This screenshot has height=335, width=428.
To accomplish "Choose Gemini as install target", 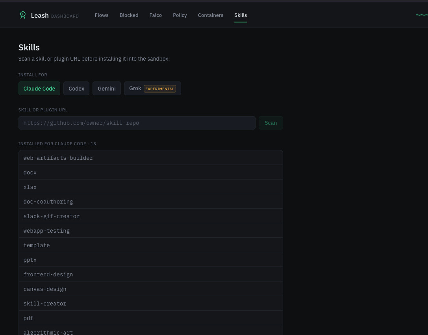I will [107, 89].
